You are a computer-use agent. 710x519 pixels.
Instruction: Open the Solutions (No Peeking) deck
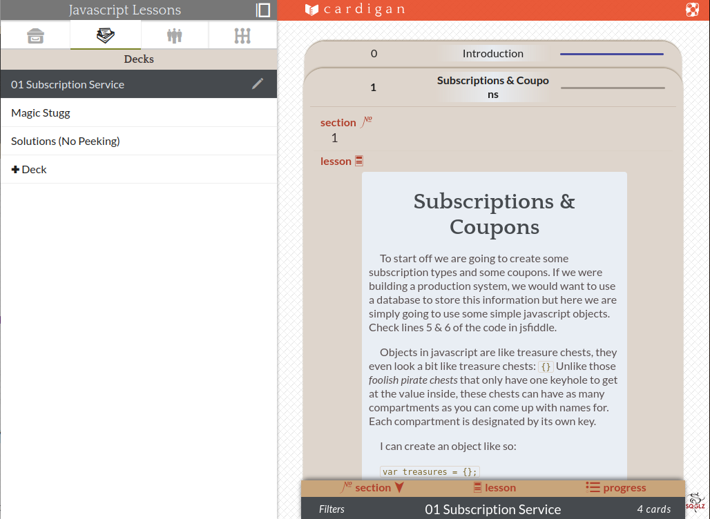(x=66, y=141)
